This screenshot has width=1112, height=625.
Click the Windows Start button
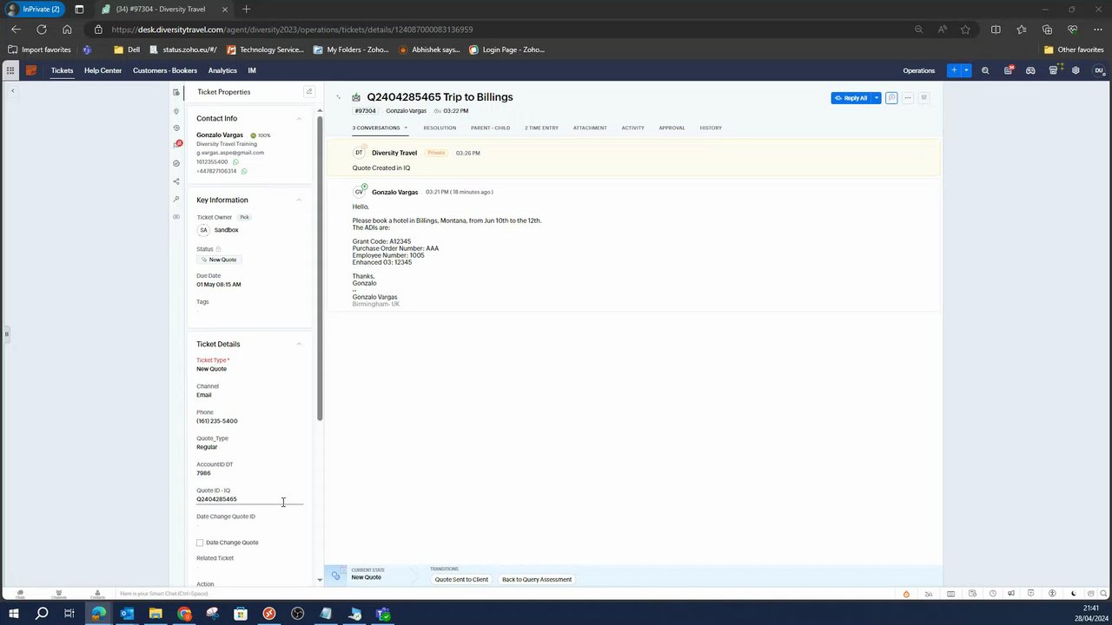12,614
